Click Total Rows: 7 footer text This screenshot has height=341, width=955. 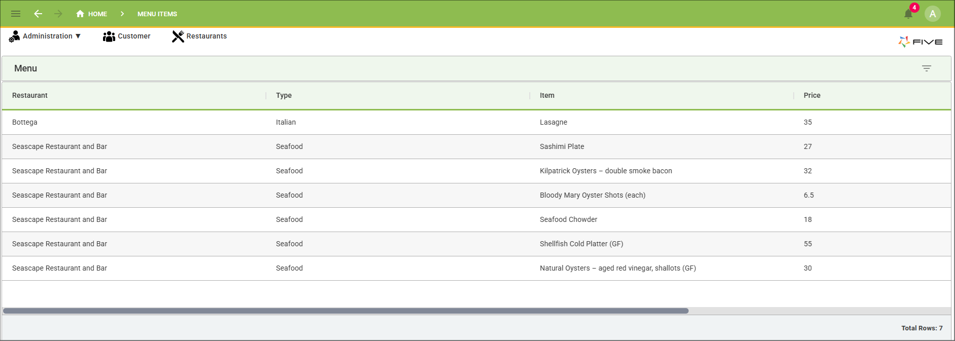click(922, 328)
